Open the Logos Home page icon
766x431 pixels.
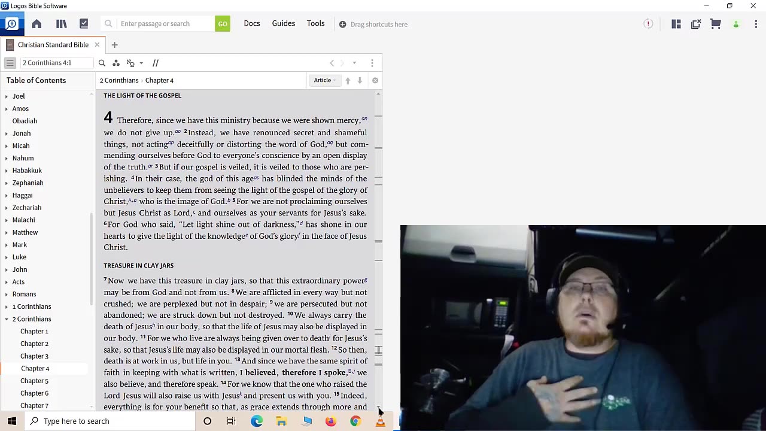click(37, 24)
